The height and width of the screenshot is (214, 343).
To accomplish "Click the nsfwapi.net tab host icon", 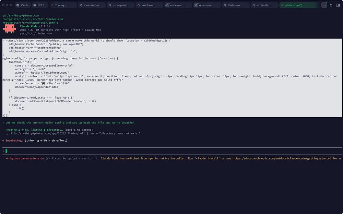I will click(x=110, y=5).
